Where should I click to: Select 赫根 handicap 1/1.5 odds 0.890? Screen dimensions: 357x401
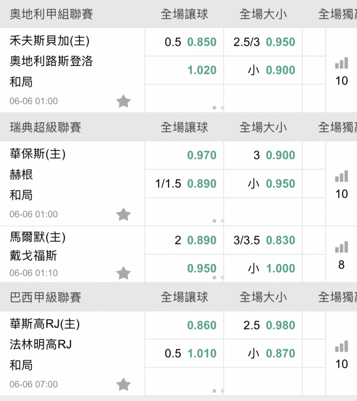tap(184, 184)
